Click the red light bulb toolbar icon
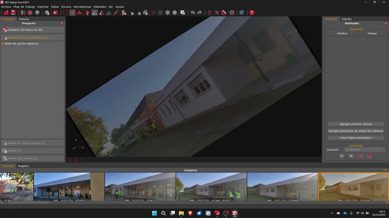Screen dimensions: 389x218 (88, 12)
